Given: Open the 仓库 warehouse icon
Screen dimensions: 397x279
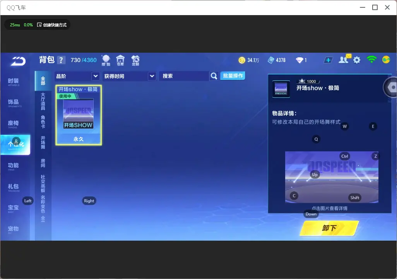Looking at the screenshot, I should click(x=120, y=60).
